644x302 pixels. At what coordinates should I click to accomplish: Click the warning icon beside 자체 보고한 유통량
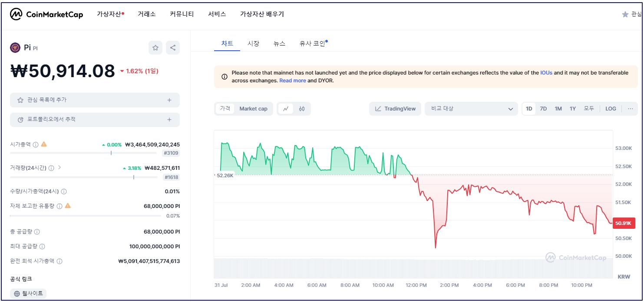[69, 205]
